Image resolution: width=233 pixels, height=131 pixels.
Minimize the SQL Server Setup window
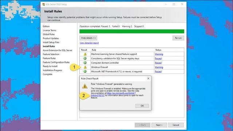click(x=166, y=4)
